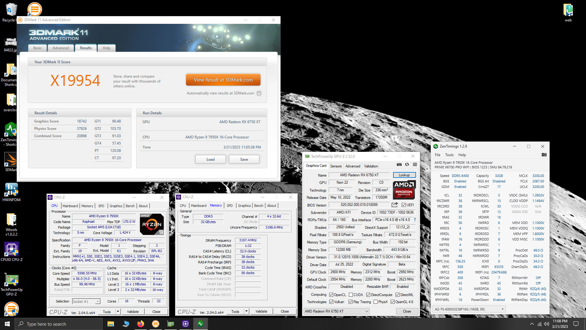586x330 pixels.
Task: Expand Tools dropdown arrow in right CPU-Z window
Action: (x=246, y=311)
